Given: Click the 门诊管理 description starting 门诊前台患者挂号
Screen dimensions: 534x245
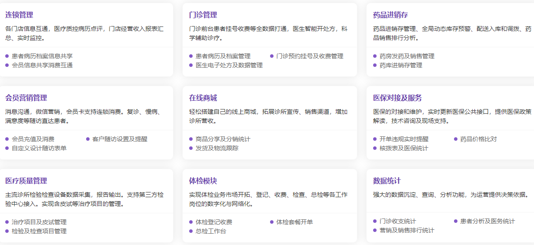Looking at the screenshot, I should click(268, 33).
